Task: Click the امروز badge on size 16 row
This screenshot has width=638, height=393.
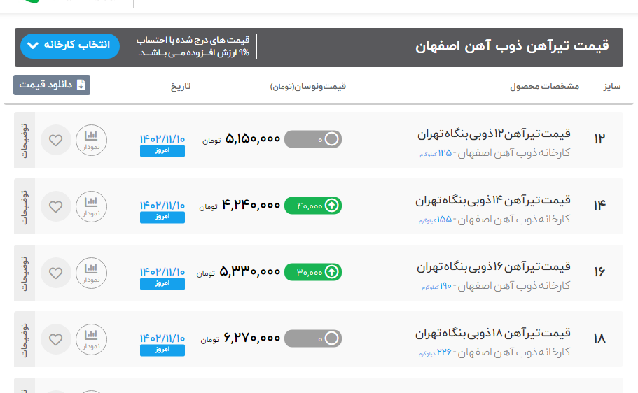Action: pyautogui.click(x=162, y=283)
